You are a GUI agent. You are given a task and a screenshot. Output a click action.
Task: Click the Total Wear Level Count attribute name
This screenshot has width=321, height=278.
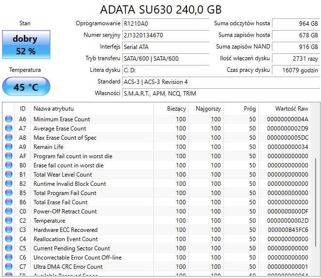coord(63,175)
